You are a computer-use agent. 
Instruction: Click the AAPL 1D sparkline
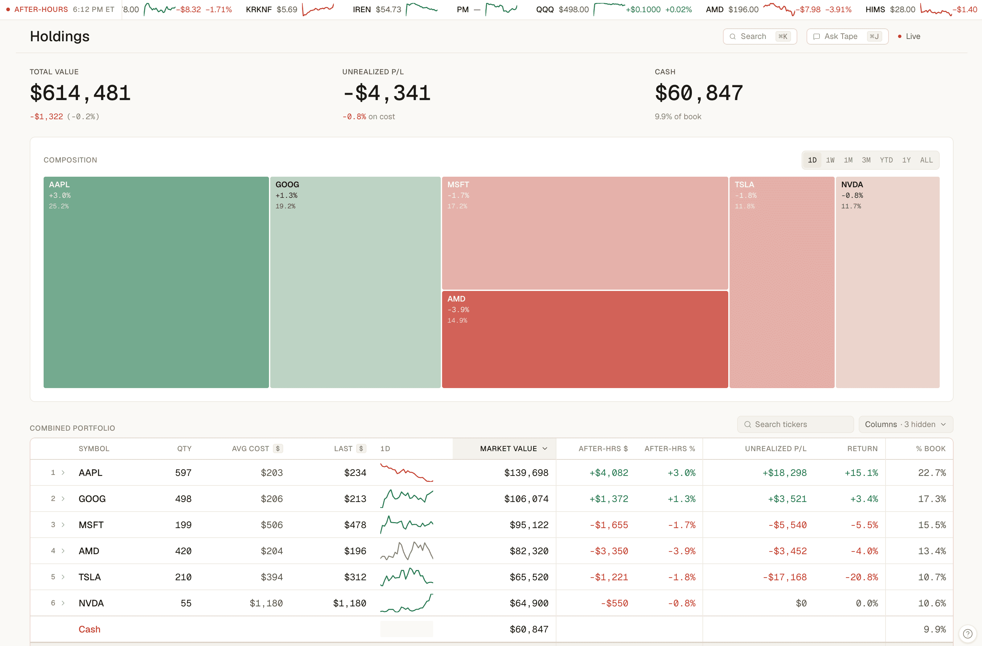point(406,473)
